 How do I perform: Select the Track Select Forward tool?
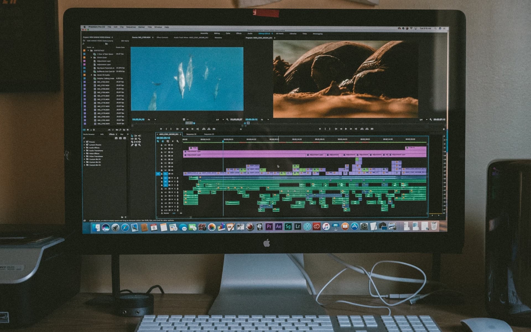(136, 136)
